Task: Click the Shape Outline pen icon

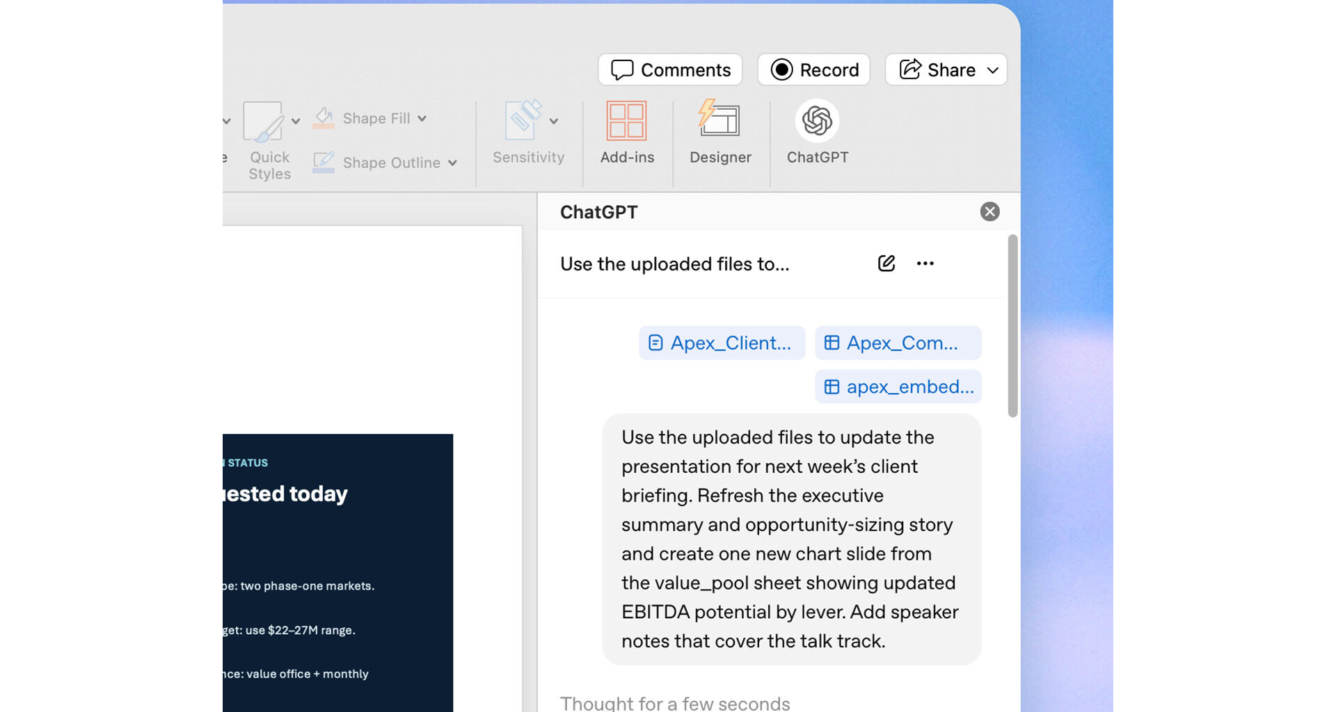Action: [324, 162]
